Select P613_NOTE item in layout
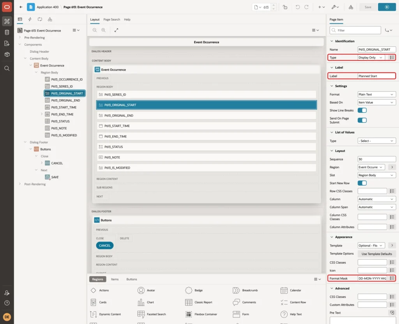 [207, 157]
